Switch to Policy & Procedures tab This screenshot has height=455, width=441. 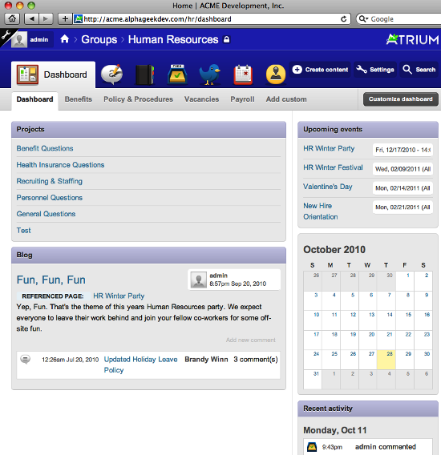[138, 99]
